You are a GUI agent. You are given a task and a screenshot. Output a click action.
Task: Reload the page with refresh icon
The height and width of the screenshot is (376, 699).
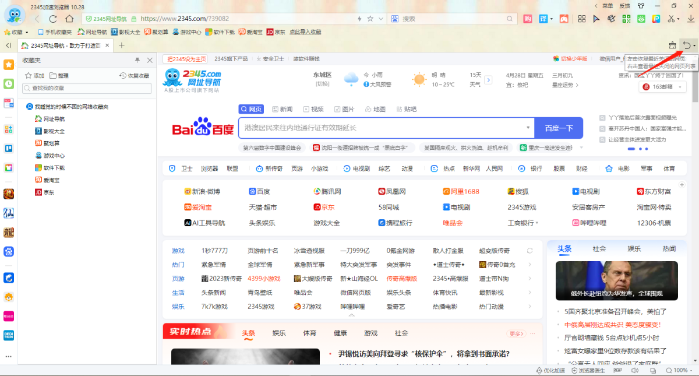53,19
